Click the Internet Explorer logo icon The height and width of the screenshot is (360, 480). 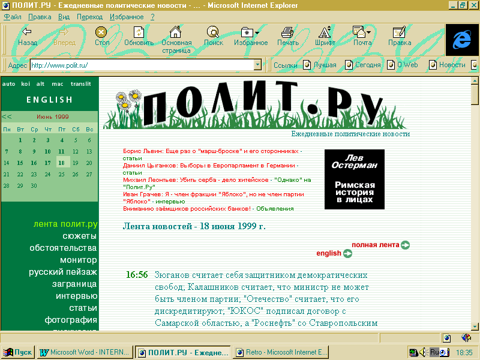click(462, 40)
